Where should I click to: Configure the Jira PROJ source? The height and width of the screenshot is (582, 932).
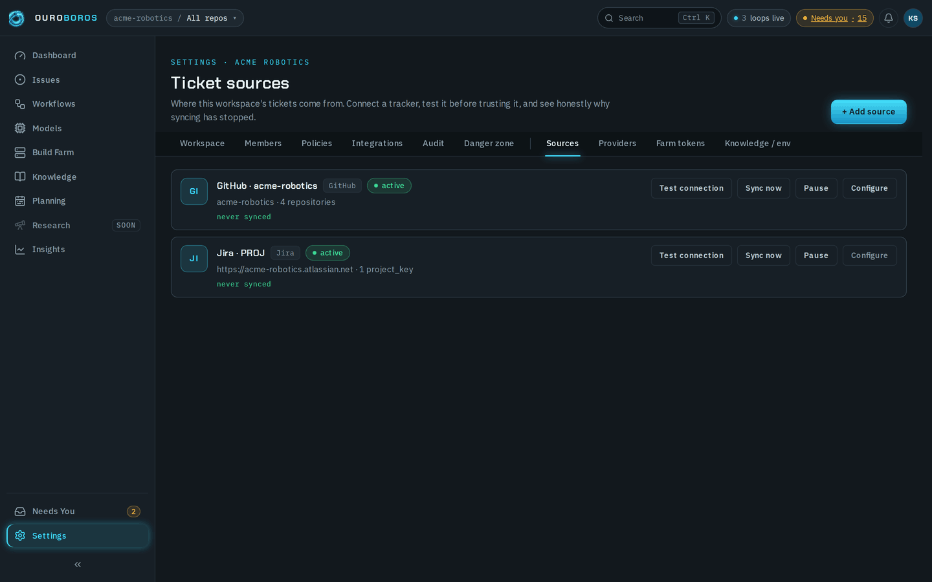click(869, 255)
